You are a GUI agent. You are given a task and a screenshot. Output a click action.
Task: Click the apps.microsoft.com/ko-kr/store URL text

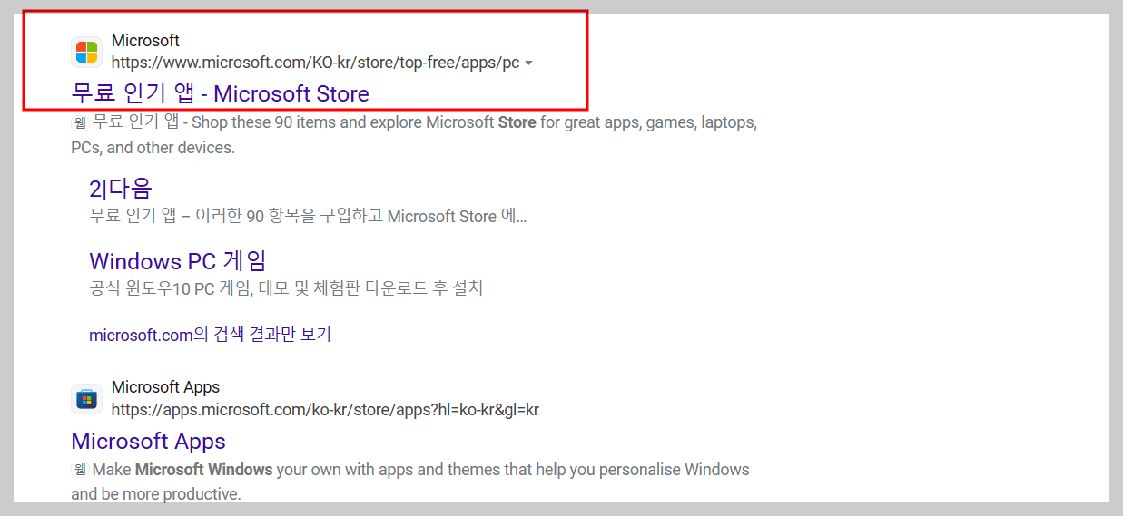pos(325,410)
